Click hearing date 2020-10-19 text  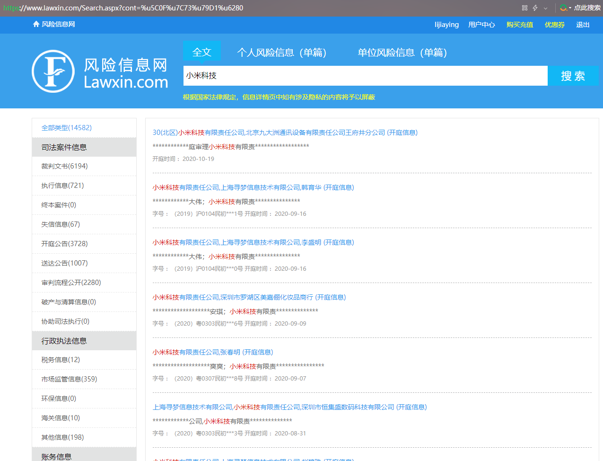[198, 159]
